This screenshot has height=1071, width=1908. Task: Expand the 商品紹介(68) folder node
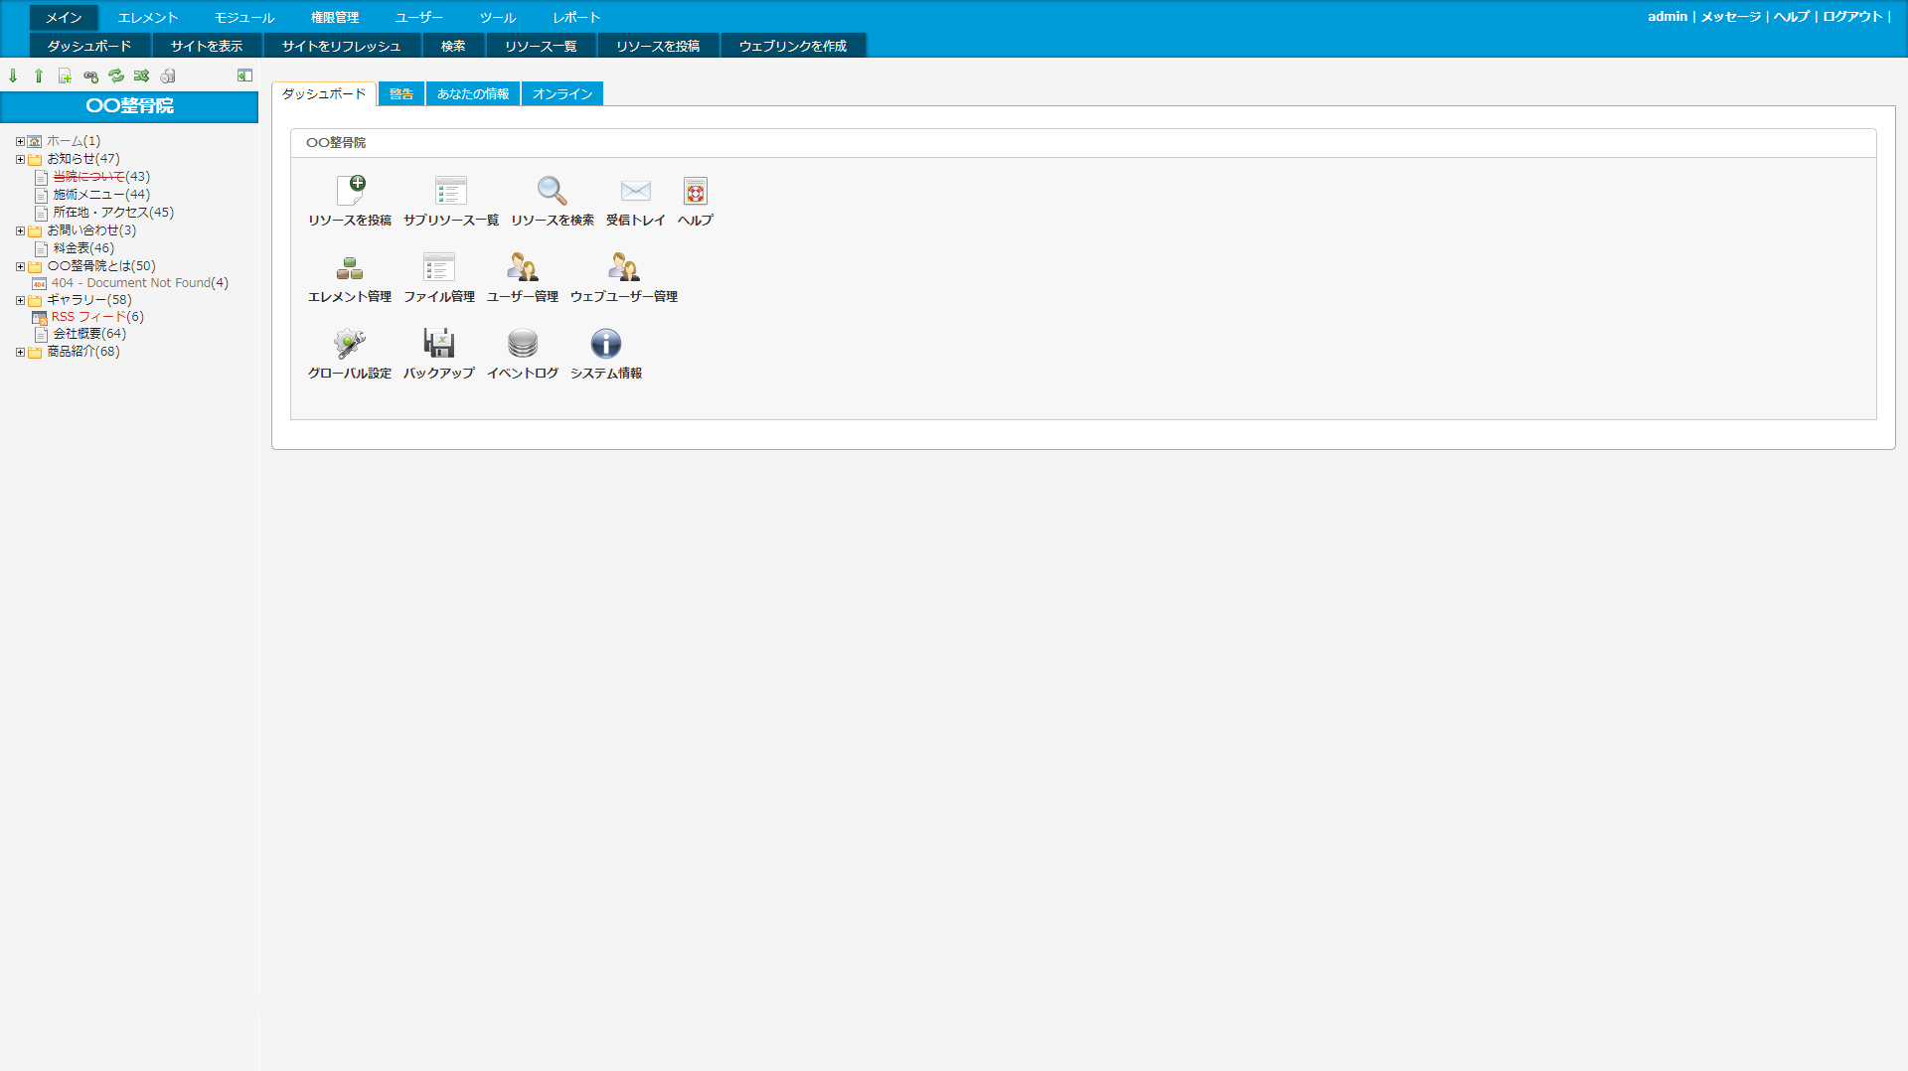pos(20,352)
